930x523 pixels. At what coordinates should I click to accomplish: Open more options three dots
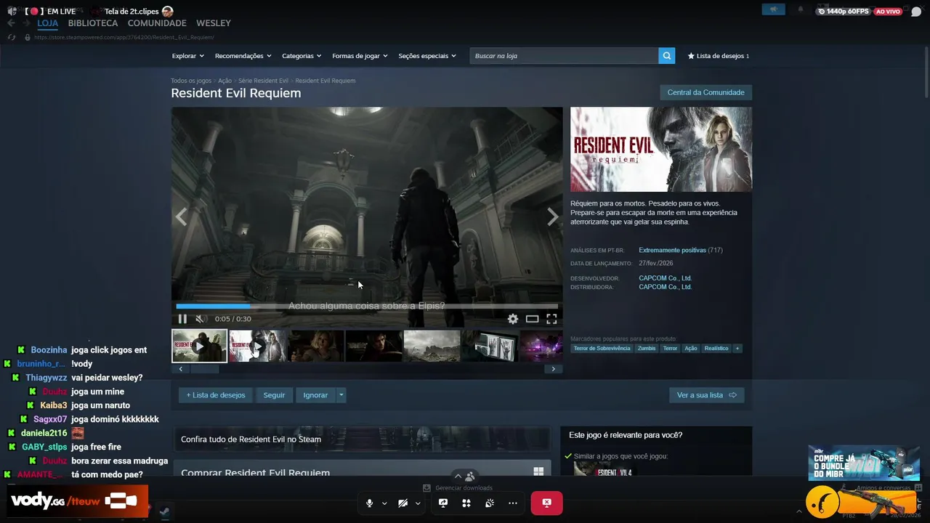(513, 503)
